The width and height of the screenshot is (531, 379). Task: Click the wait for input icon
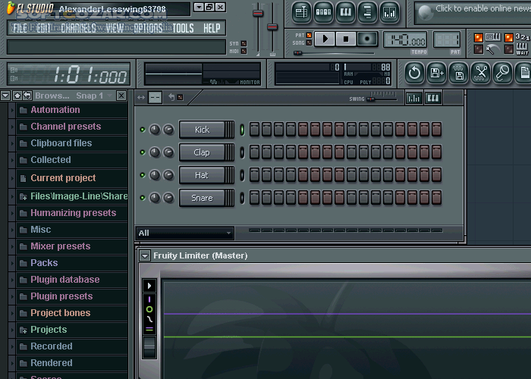coord(522,49)
